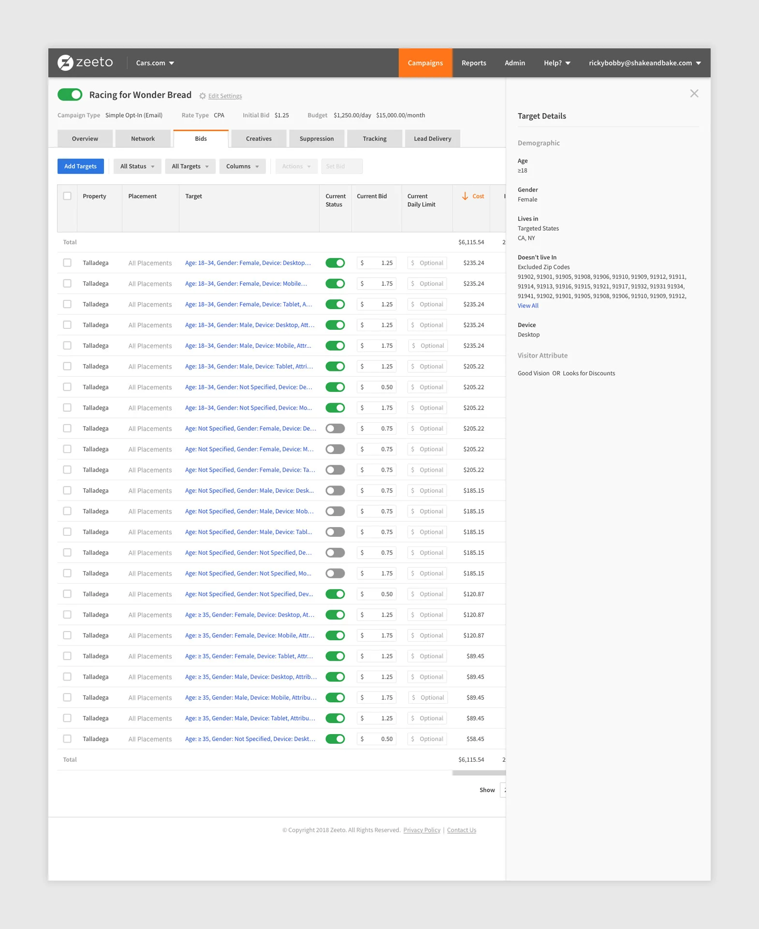Open target Age ≥35 Female Tablet link
Screen dimensions: 759x929
tap(249, 656)
